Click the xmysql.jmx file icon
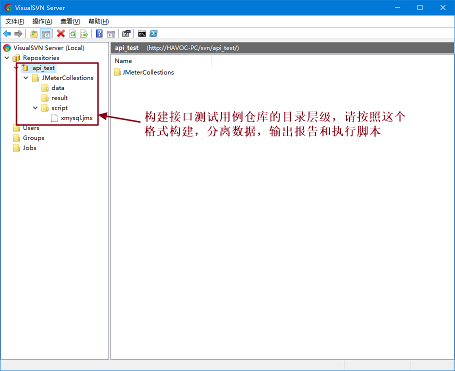 coord(54,118)
